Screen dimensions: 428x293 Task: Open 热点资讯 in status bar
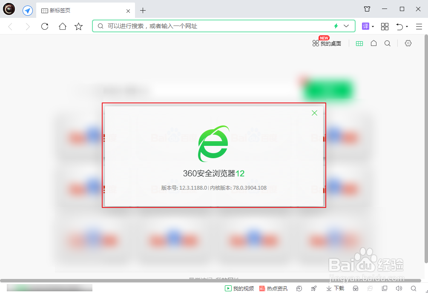[273, 288]
